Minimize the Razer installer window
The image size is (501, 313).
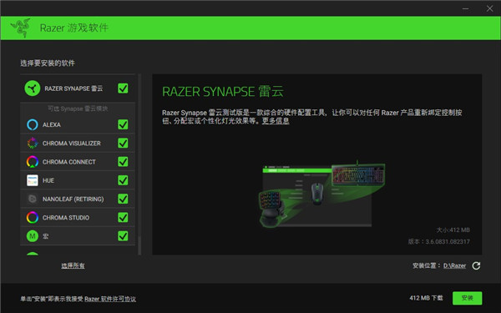tap(466, 8)
